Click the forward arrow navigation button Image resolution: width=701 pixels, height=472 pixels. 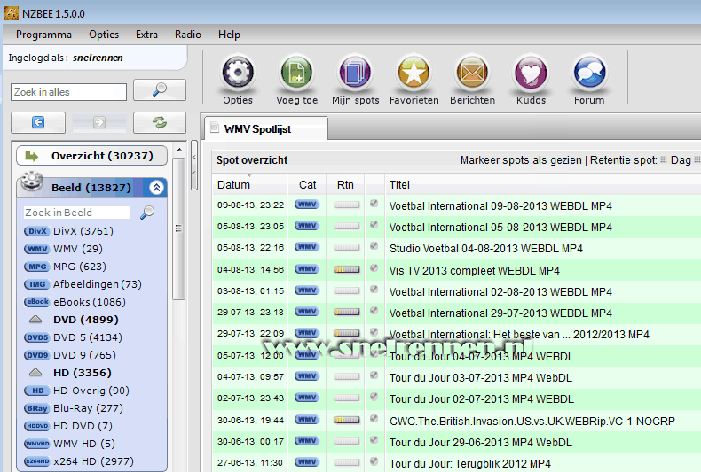point(99,122)
